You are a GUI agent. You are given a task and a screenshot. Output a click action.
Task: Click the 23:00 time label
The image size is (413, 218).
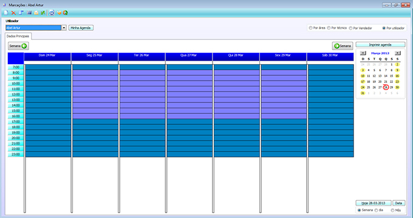[x=16, y=154]
